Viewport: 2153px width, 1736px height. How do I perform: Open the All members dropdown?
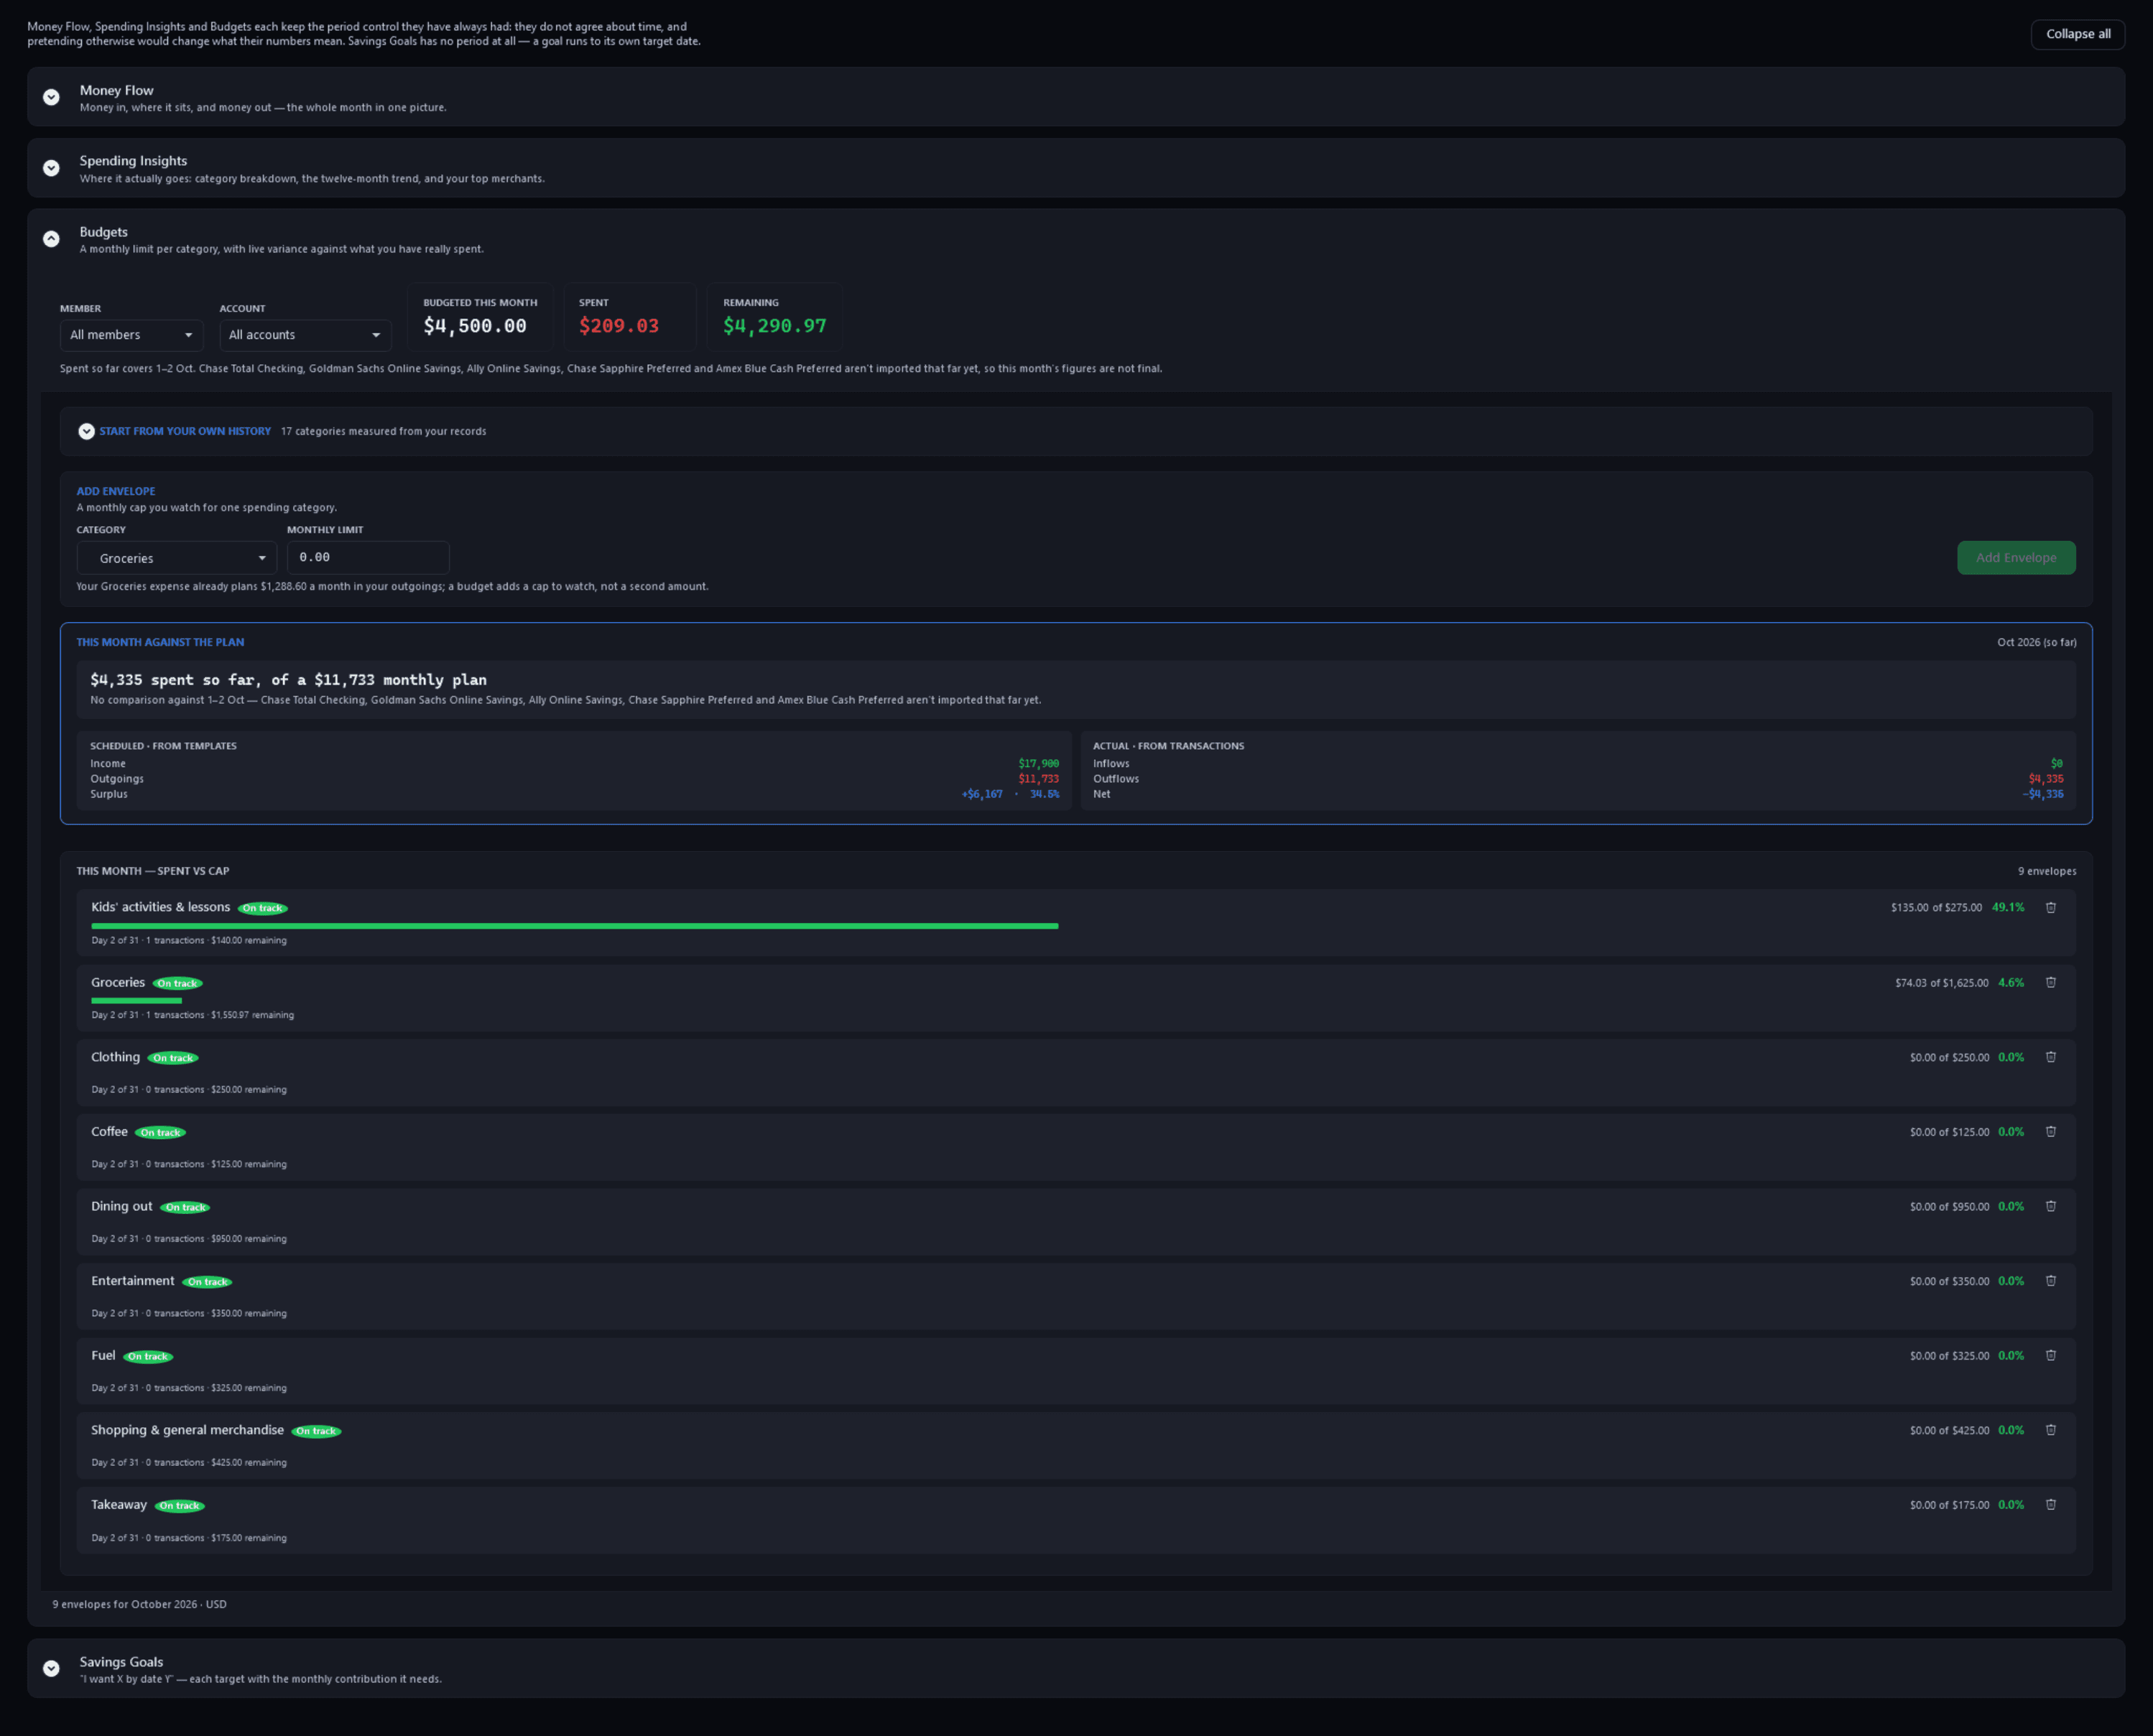click(131, 335)
